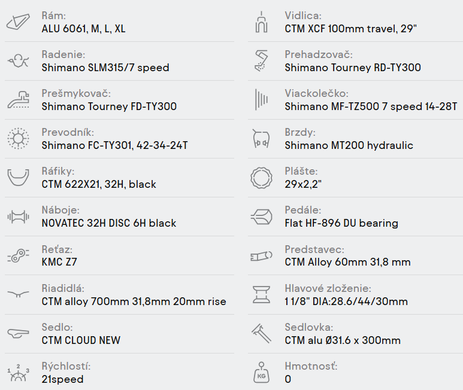
Task: Click the tire icon next to Plášte
Action: [x=261, y=178]
